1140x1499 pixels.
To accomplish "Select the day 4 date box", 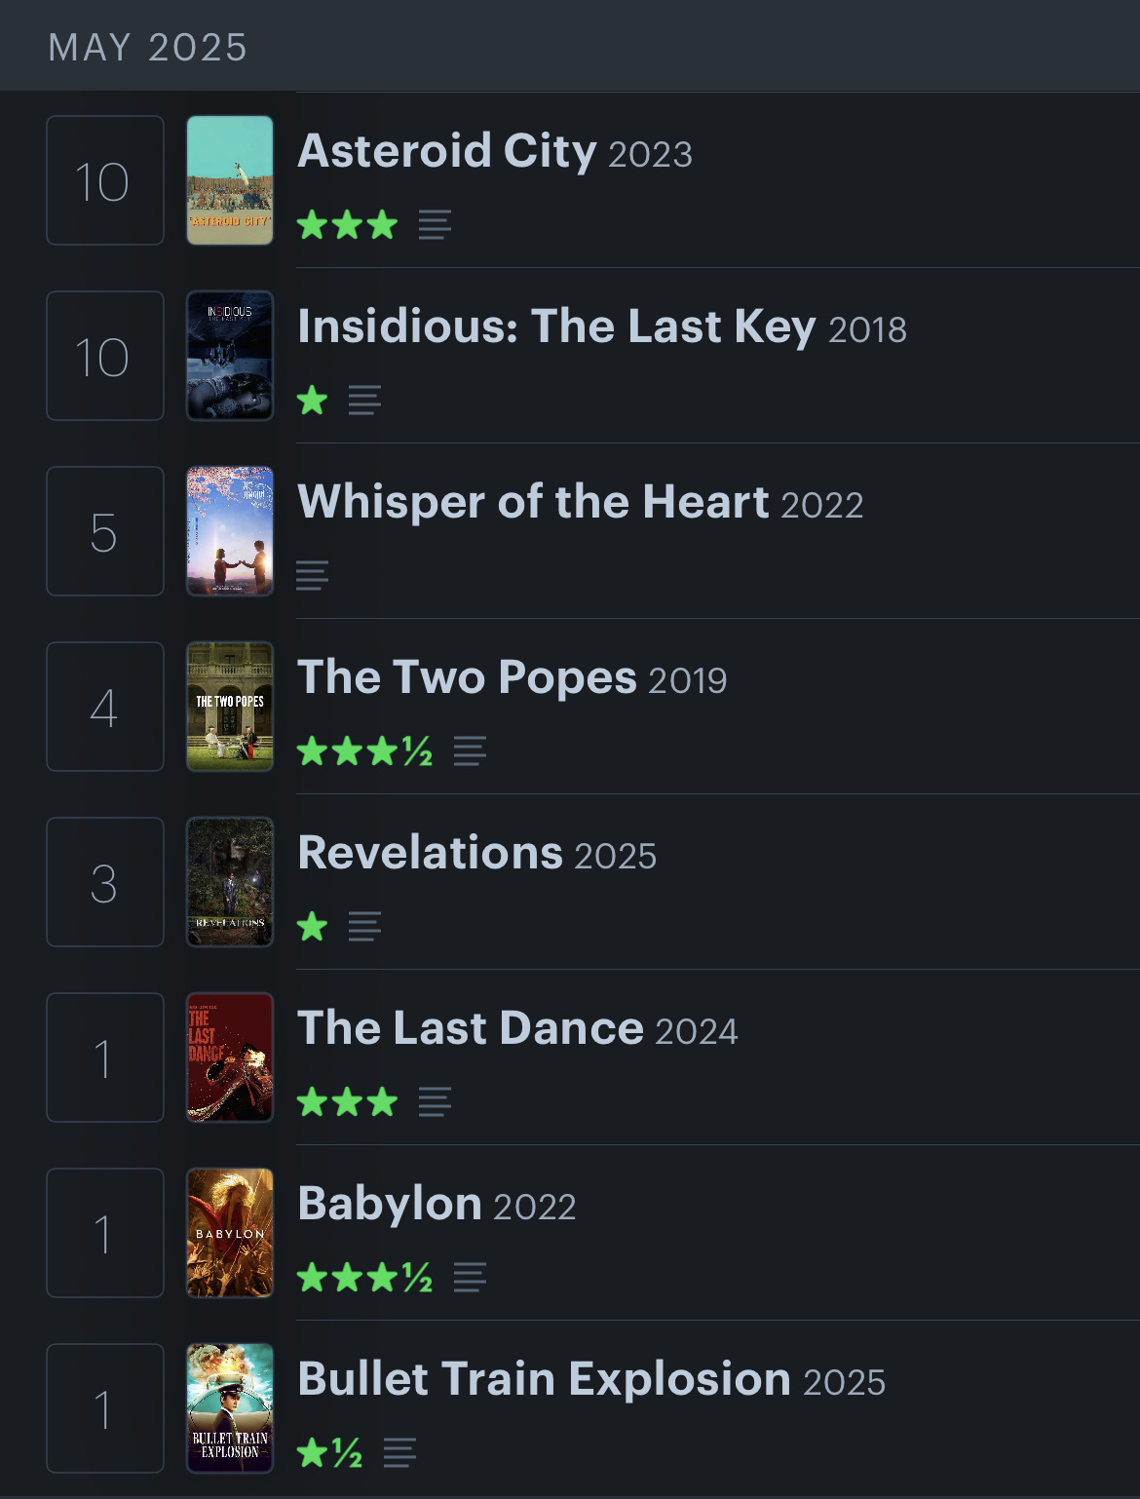I will pos(105,707).
